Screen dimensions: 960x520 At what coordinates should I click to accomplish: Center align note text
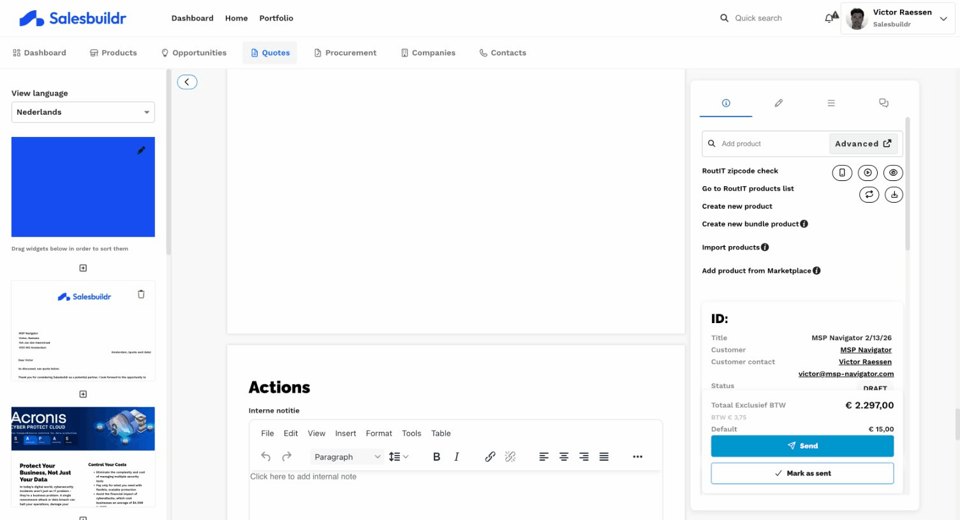[564, 456]
